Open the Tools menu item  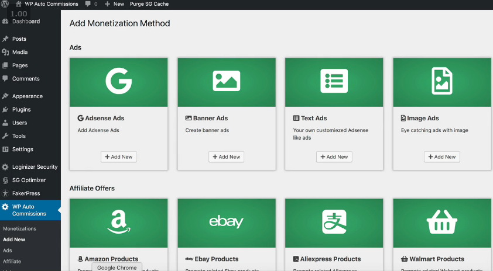19,136
